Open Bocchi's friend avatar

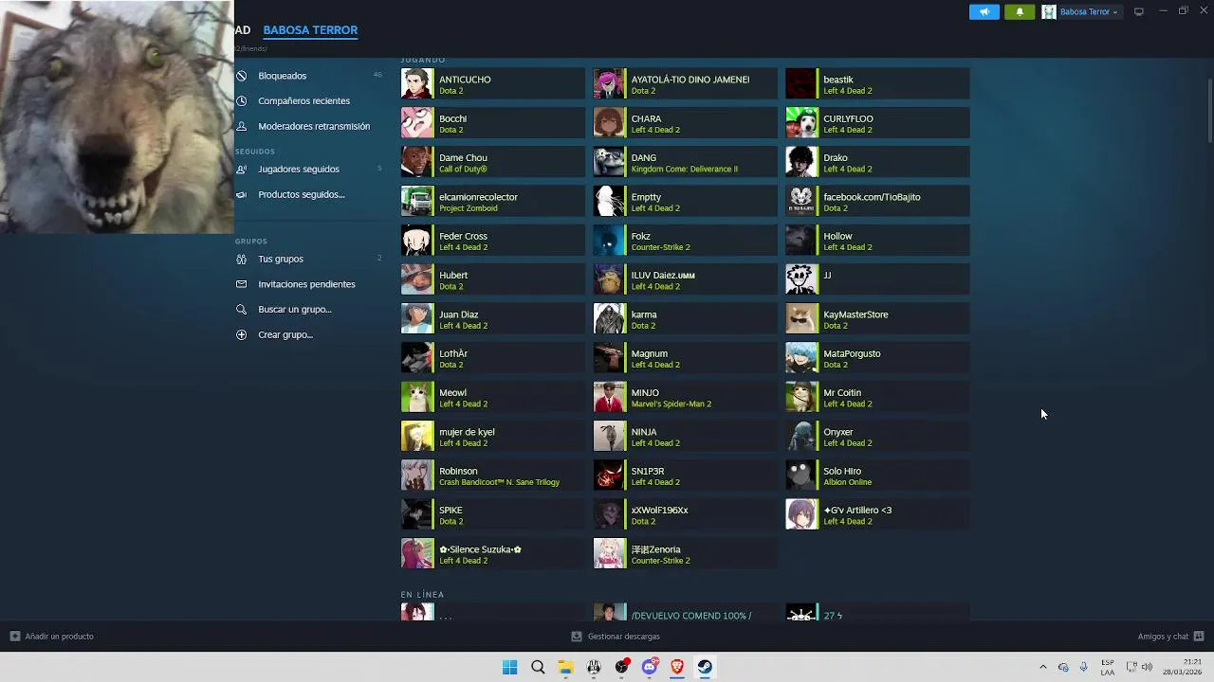(416, 122)
